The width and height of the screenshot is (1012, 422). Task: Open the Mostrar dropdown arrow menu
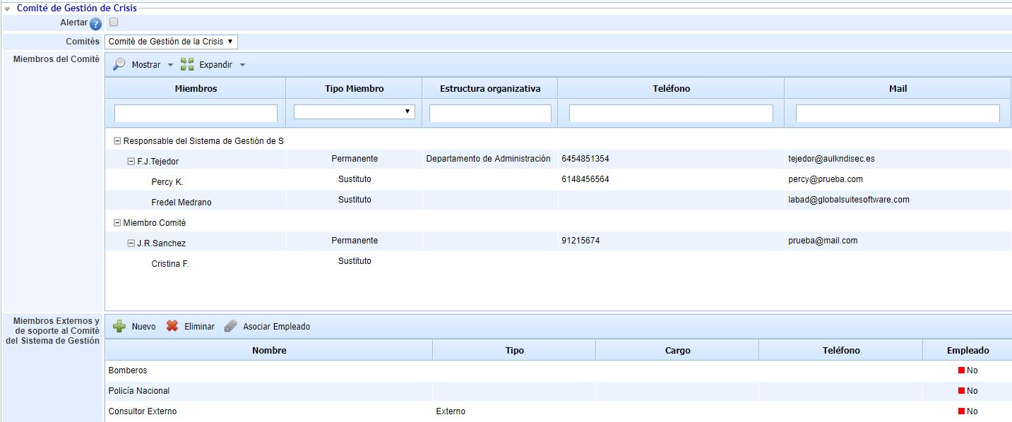click(170, 65)
